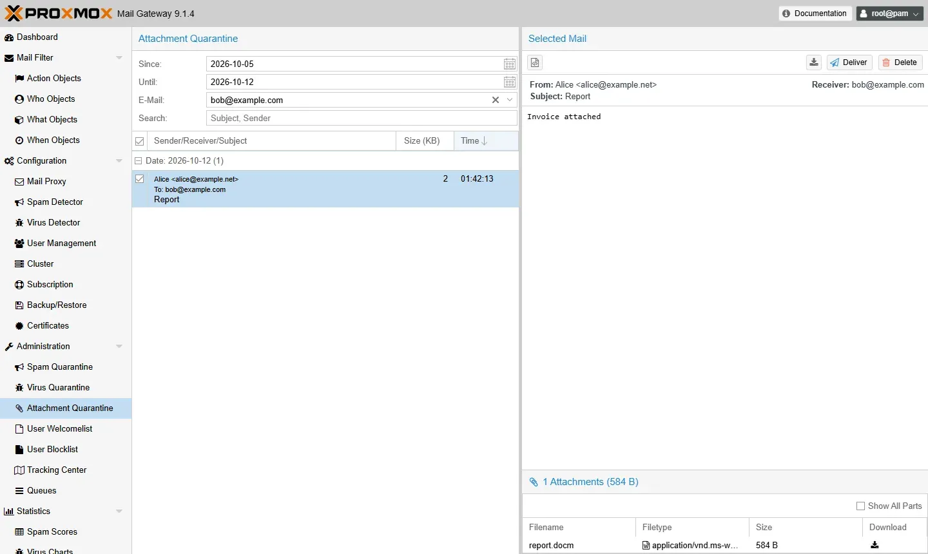Open the Until date calendar picker

(x=510, y=82)
